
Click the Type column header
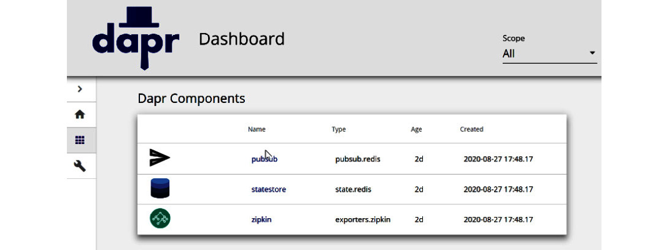(338, 129)
